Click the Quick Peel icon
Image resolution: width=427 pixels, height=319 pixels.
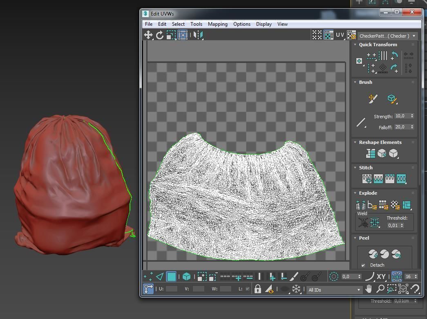pos(373,254)
